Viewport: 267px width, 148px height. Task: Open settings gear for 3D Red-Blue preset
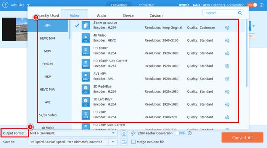pos(227,92)
